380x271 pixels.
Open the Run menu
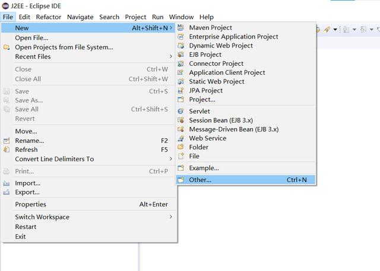(x=157, y=17)
